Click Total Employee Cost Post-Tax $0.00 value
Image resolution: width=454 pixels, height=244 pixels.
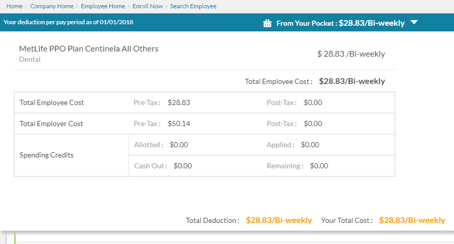coord(313,102)
